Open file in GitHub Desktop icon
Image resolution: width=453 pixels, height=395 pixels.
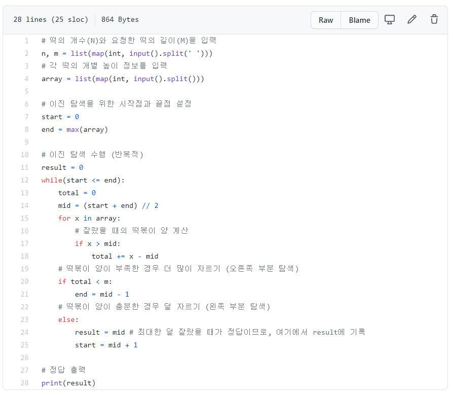390,20
